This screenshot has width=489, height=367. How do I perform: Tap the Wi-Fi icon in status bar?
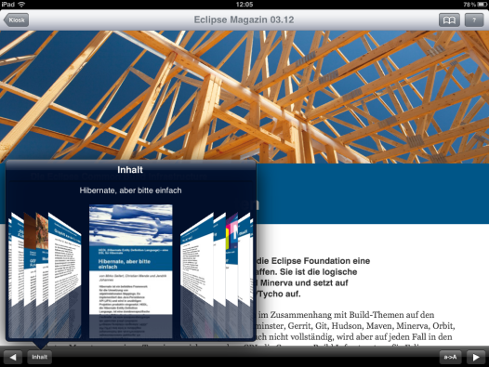pyautogui.click(x=21, y=5)
